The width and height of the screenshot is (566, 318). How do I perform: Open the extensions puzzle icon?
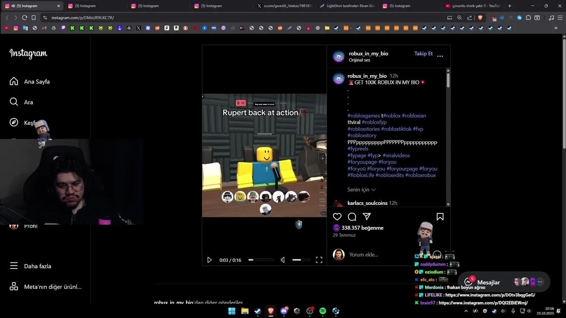point(528,18)
